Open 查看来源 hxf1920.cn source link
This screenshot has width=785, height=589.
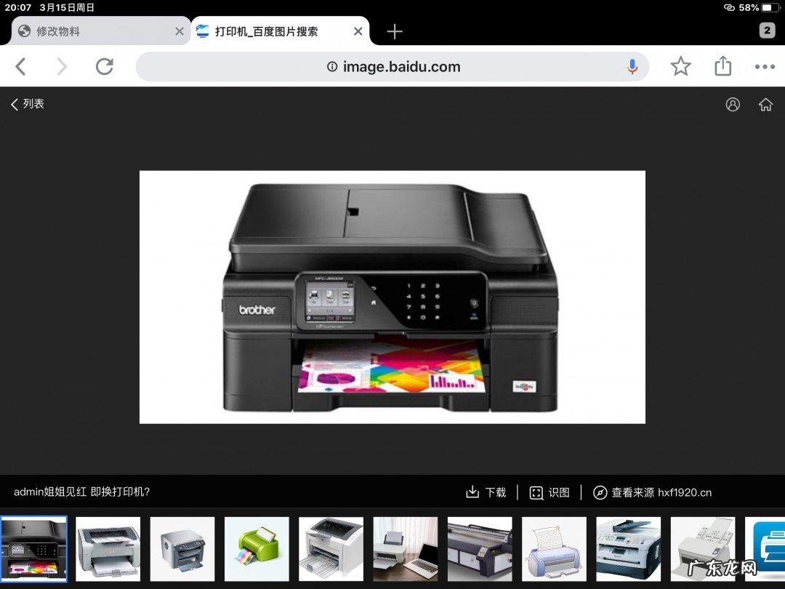point(652,492)
